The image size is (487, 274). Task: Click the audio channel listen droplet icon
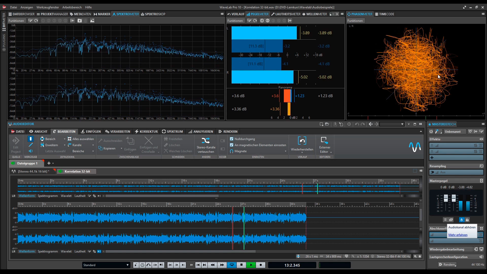462,220
